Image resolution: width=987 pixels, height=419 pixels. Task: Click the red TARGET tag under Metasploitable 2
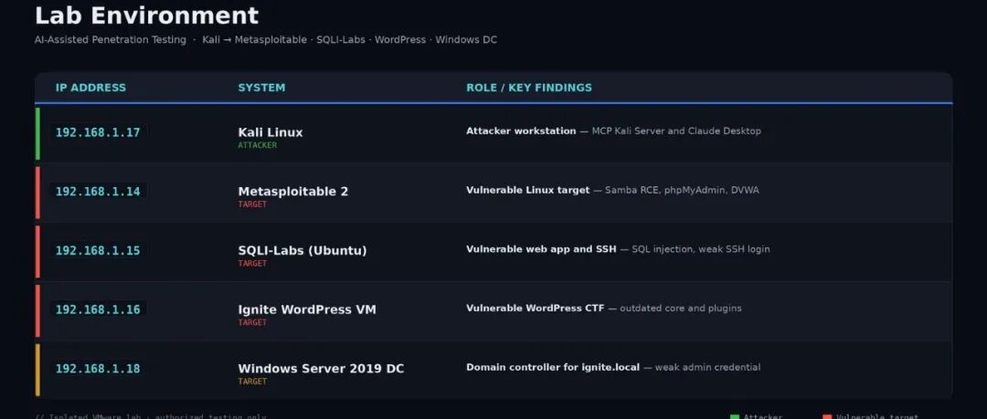252,204
